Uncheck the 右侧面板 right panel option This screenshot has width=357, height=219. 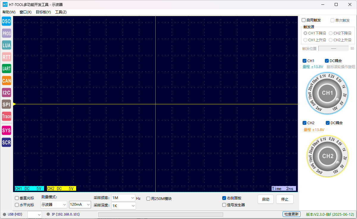[224, 198]
